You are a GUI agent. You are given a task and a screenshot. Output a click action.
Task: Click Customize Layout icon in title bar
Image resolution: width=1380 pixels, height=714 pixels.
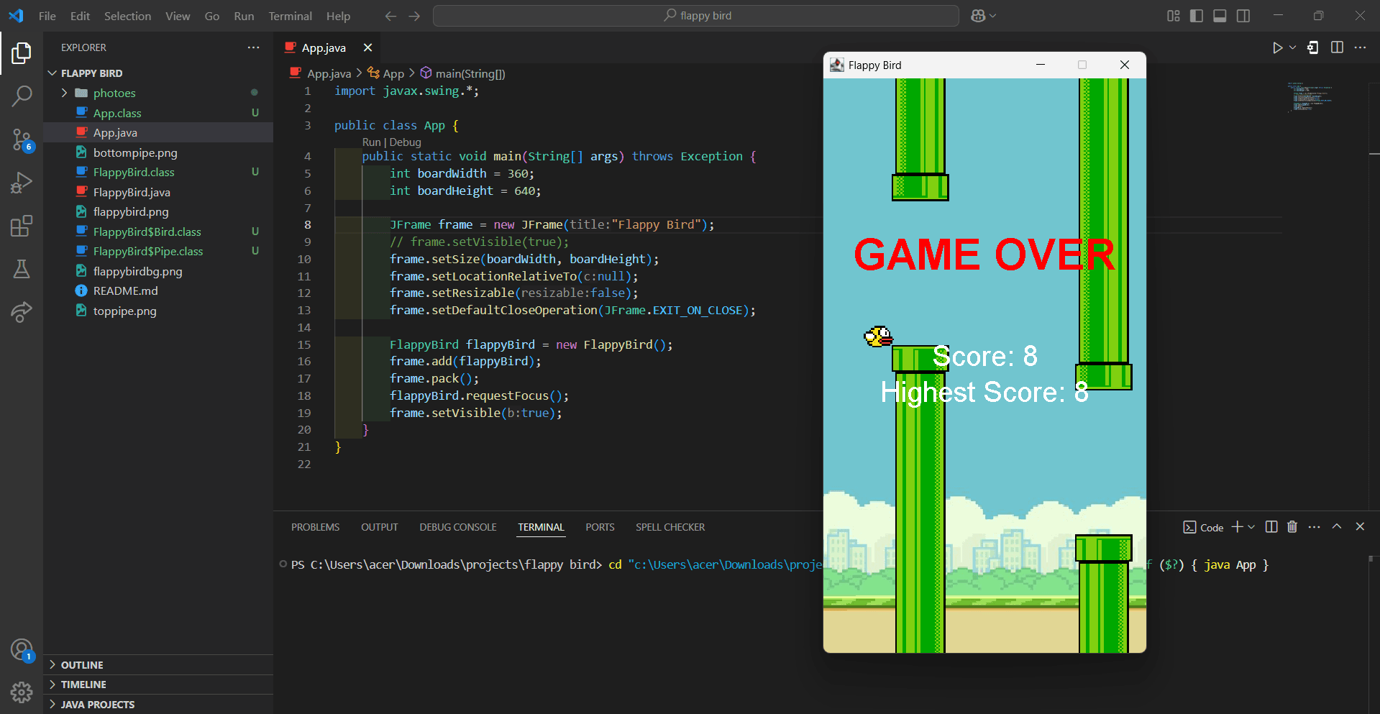point(1174,16)
